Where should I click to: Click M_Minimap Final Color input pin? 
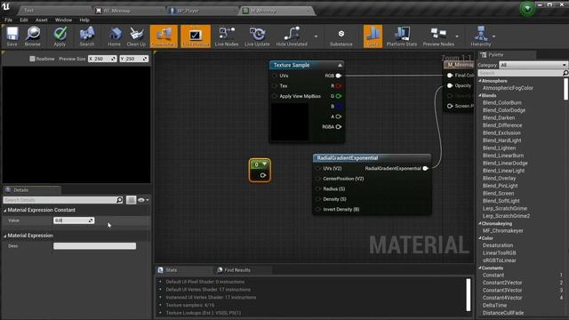pyautogui.click(x=450, y=75)
